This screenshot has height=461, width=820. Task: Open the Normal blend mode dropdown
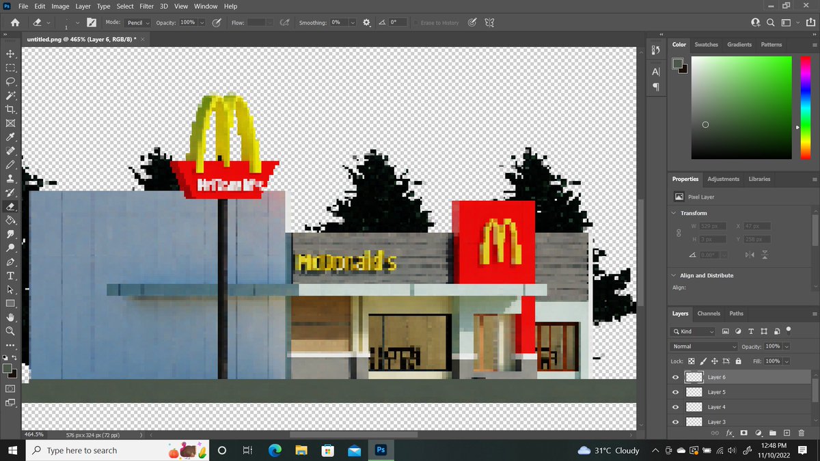tap(705, 346)
